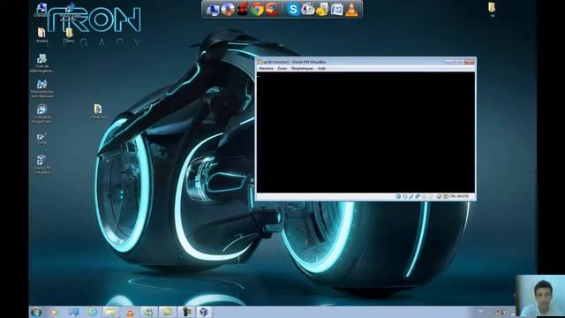This screenshot has width=565, height=318.
Task: Open the red and black icon in the top dock
Action: pyautogui.click(x=242, y=10)
